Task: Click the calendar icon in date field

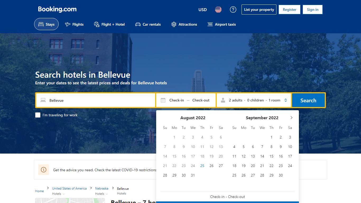Action: 163,100
